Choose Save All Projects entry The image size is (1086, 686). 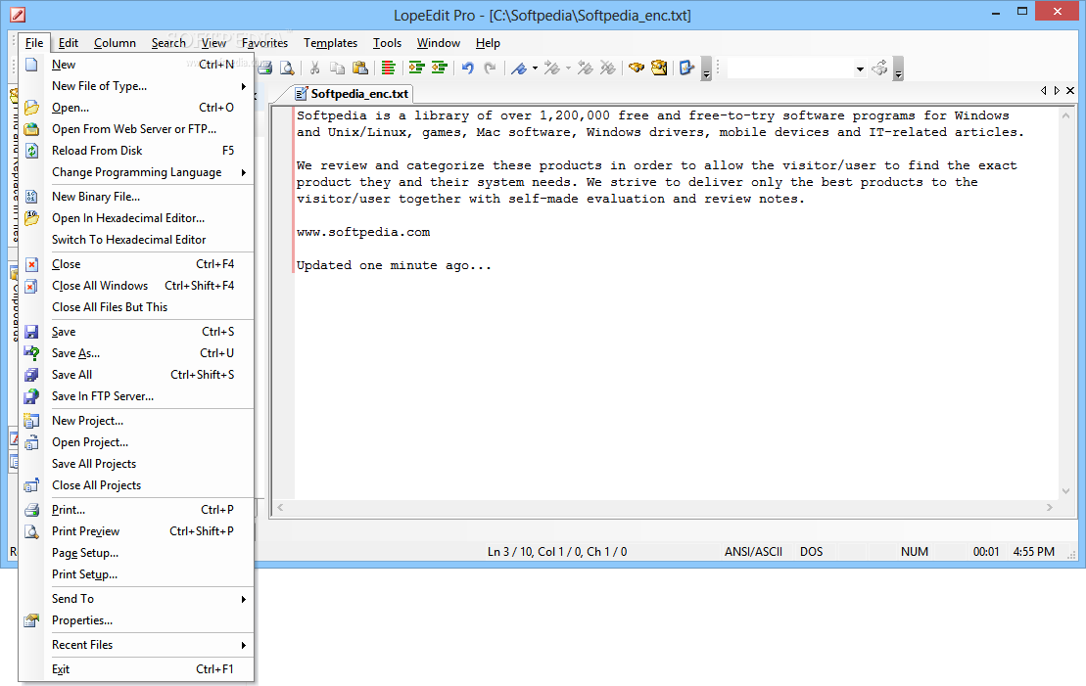(136, 464)
